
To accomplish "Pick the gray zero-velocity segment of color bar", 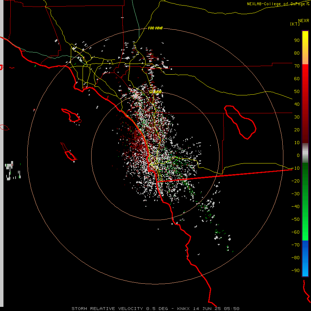I will pos(305,153).
